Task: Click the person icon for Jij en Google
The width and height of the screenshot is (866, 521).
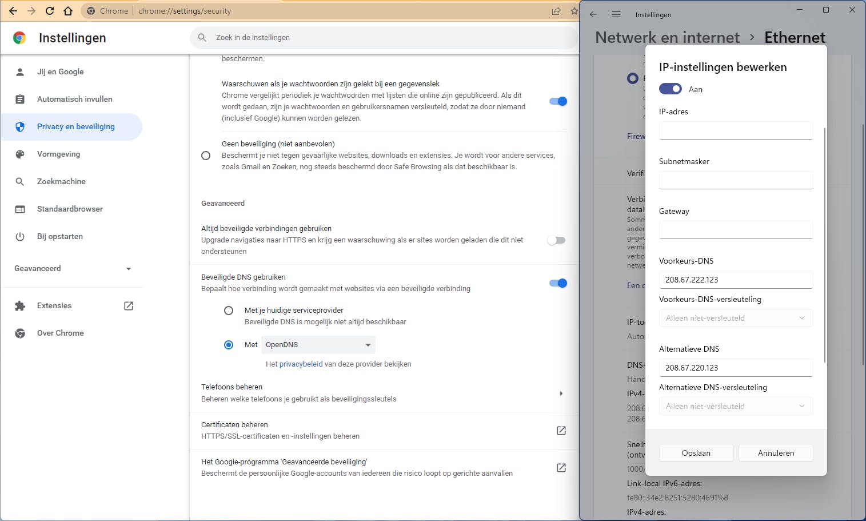Action: point(20,71)
